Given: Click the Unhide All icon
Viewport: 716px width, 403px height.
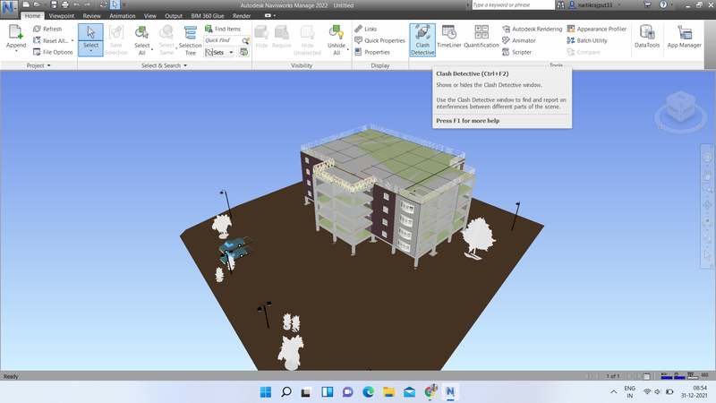Looking at the screenshot, I should point(337,32).
